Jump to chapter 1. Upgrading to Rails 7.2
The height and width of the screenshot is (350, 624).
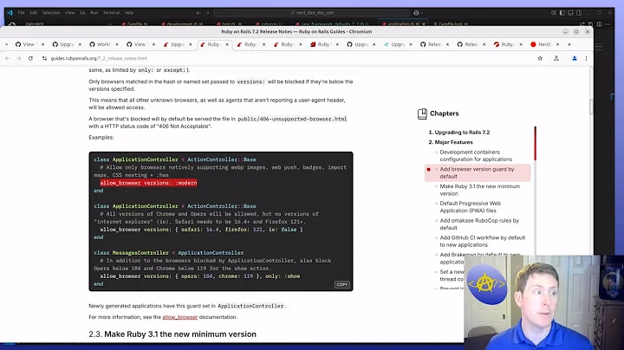(458, 133)
